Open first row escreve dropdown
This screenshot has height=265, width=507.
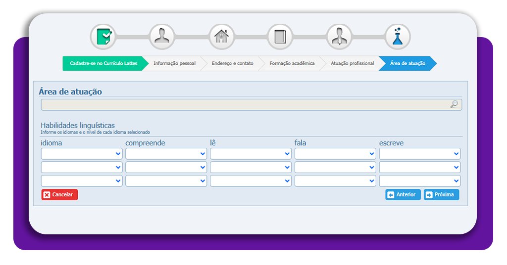(420, 154)
